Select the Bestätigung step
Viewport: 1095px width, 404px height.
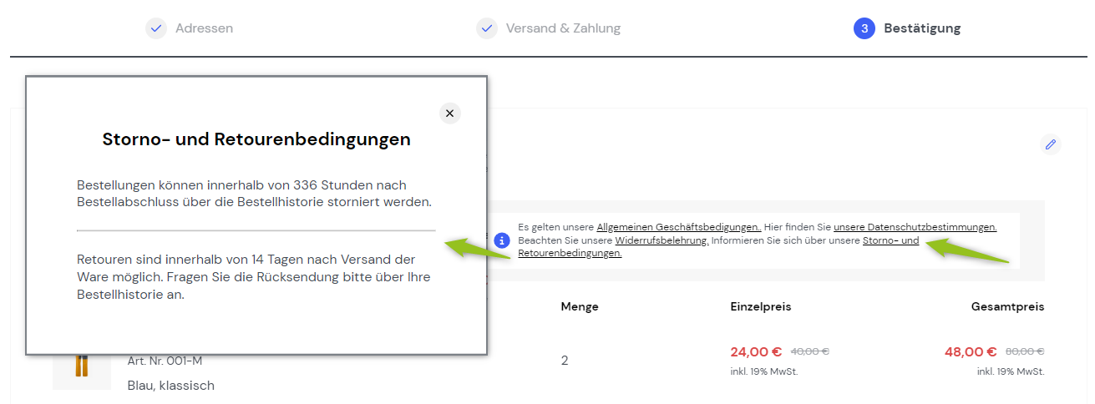922,28
